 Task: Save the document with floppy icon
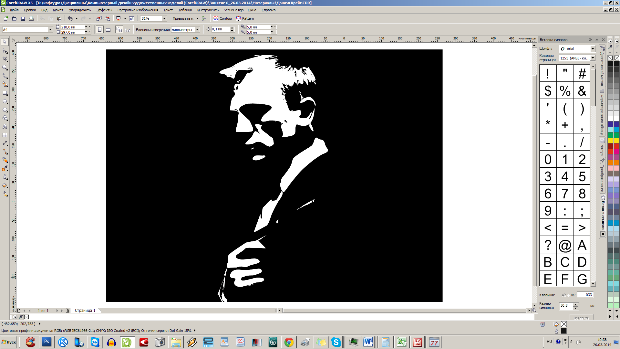(x=23, y=18)
